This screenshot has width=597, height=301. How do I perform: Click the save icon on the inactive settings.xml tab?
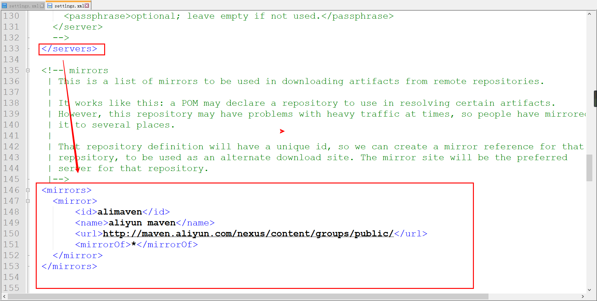[4, 6]
